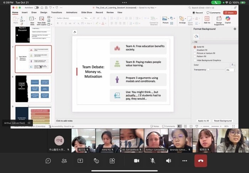Open the Transitions ribbon tab
This screenshot has height=173, width=249.
(56, 12)
